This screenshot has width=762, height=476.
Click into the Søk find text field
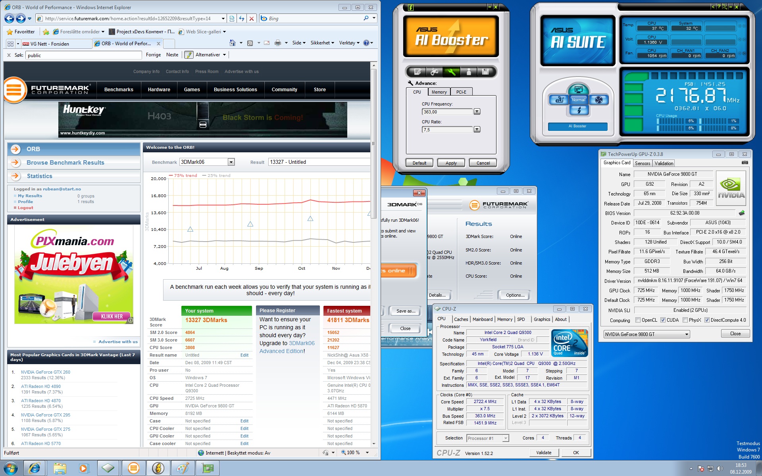click(x=83, y=55)
